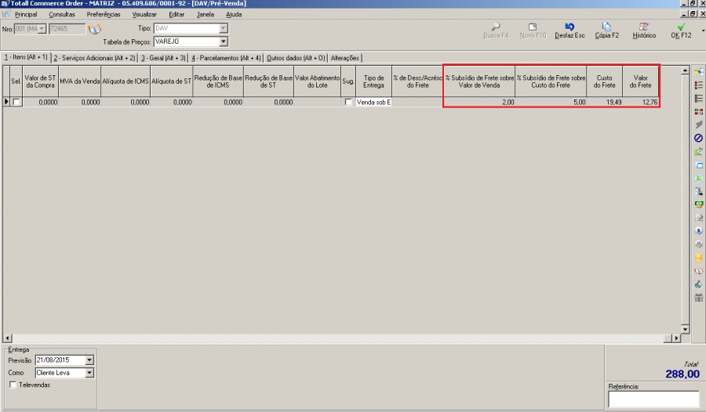Confirm with the OK F12 checkmark icon

pyautogui.click(x=680, y=27)
